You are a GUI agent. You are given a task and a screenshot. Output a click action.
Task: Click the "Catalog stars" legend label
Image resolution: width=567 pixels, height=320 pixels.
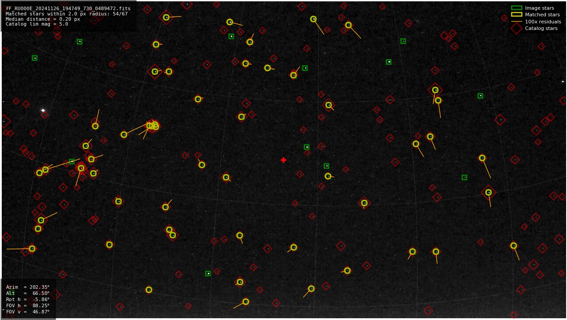(541, 28)
